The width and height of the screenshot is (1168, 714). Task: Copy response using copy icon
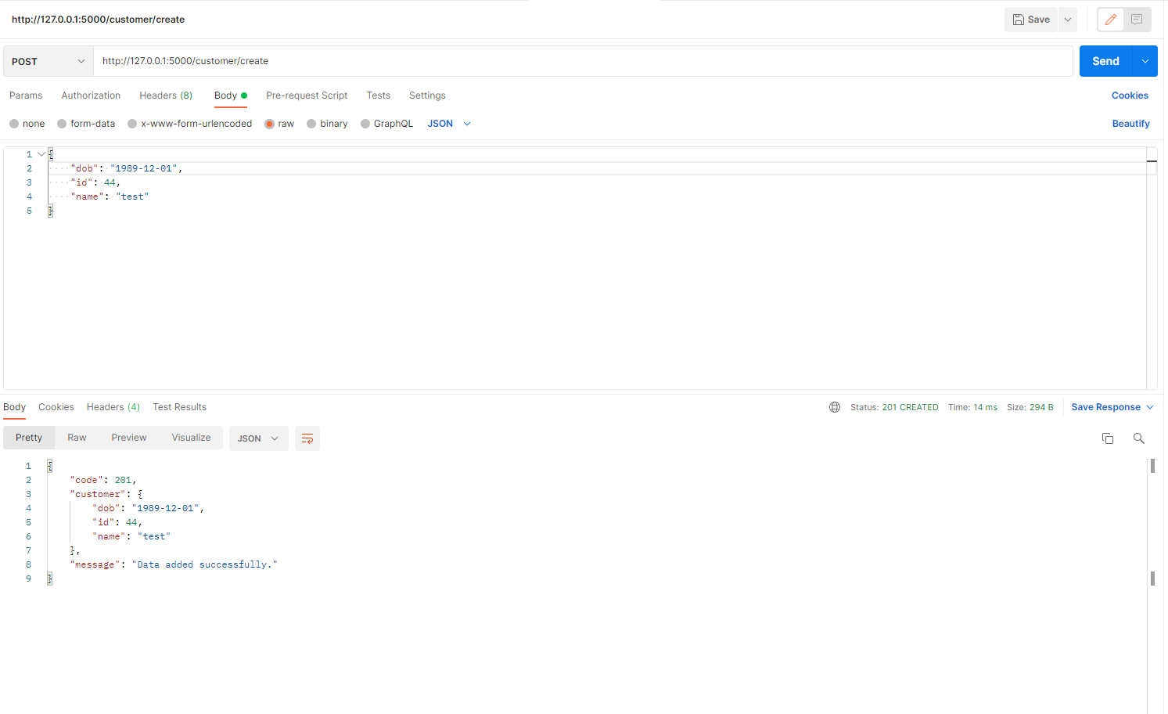point(1108,438)
